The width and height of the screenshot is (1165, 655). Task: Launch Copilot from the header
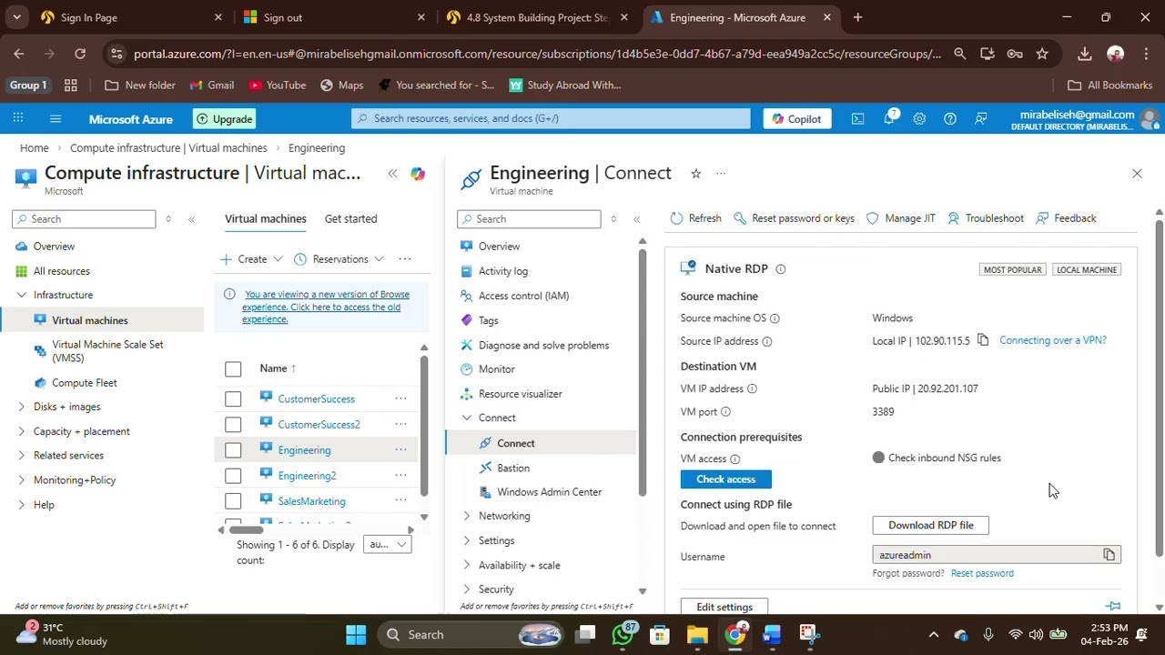[x=796, y=119]
